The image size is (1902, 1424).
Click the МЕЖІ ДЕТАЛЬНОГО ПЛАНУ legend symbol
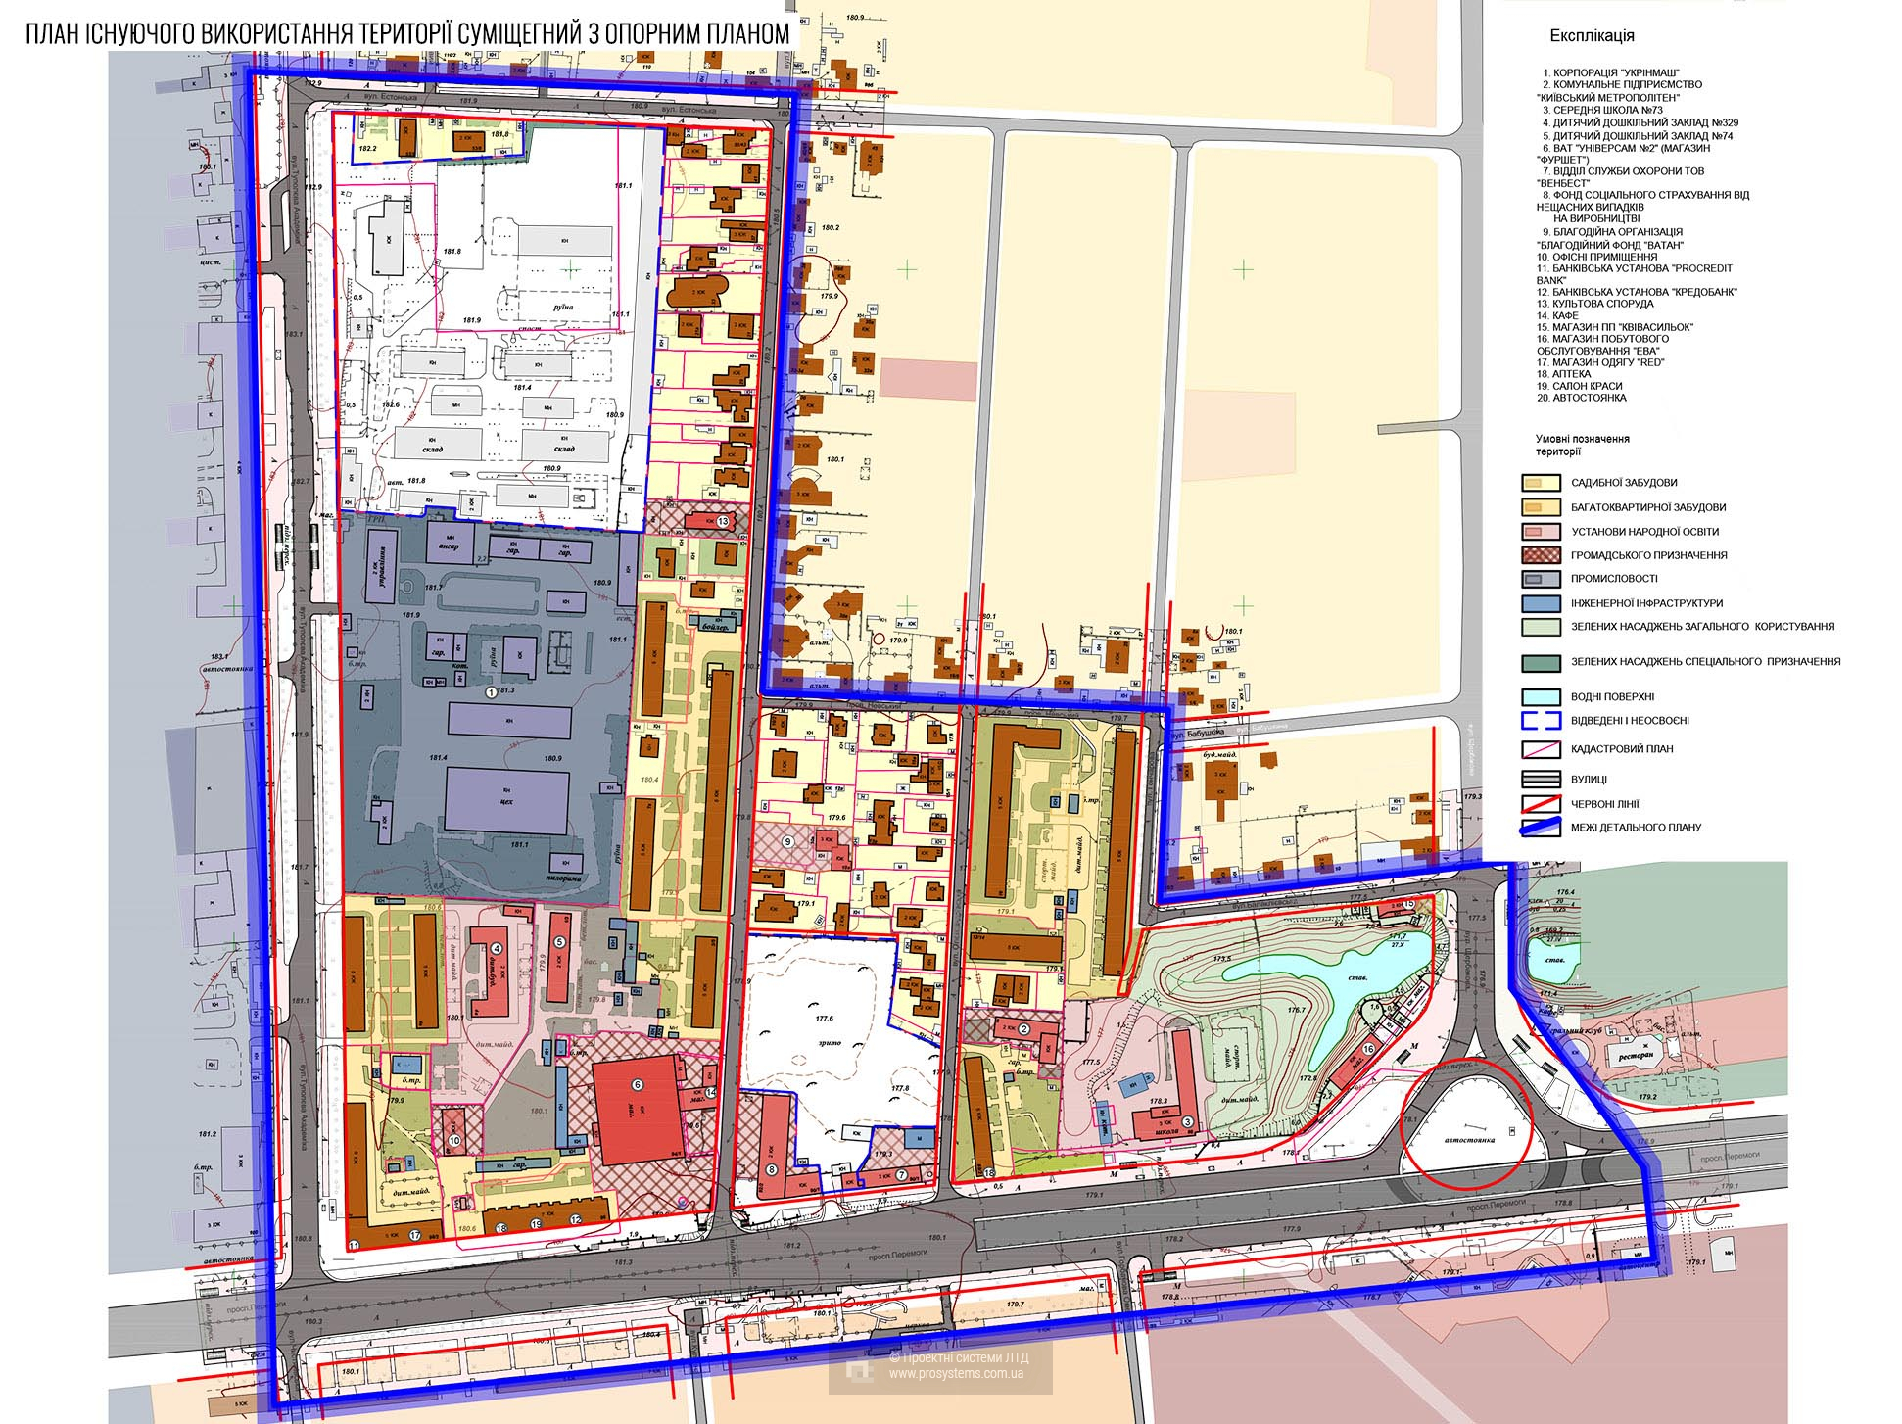1541,829
